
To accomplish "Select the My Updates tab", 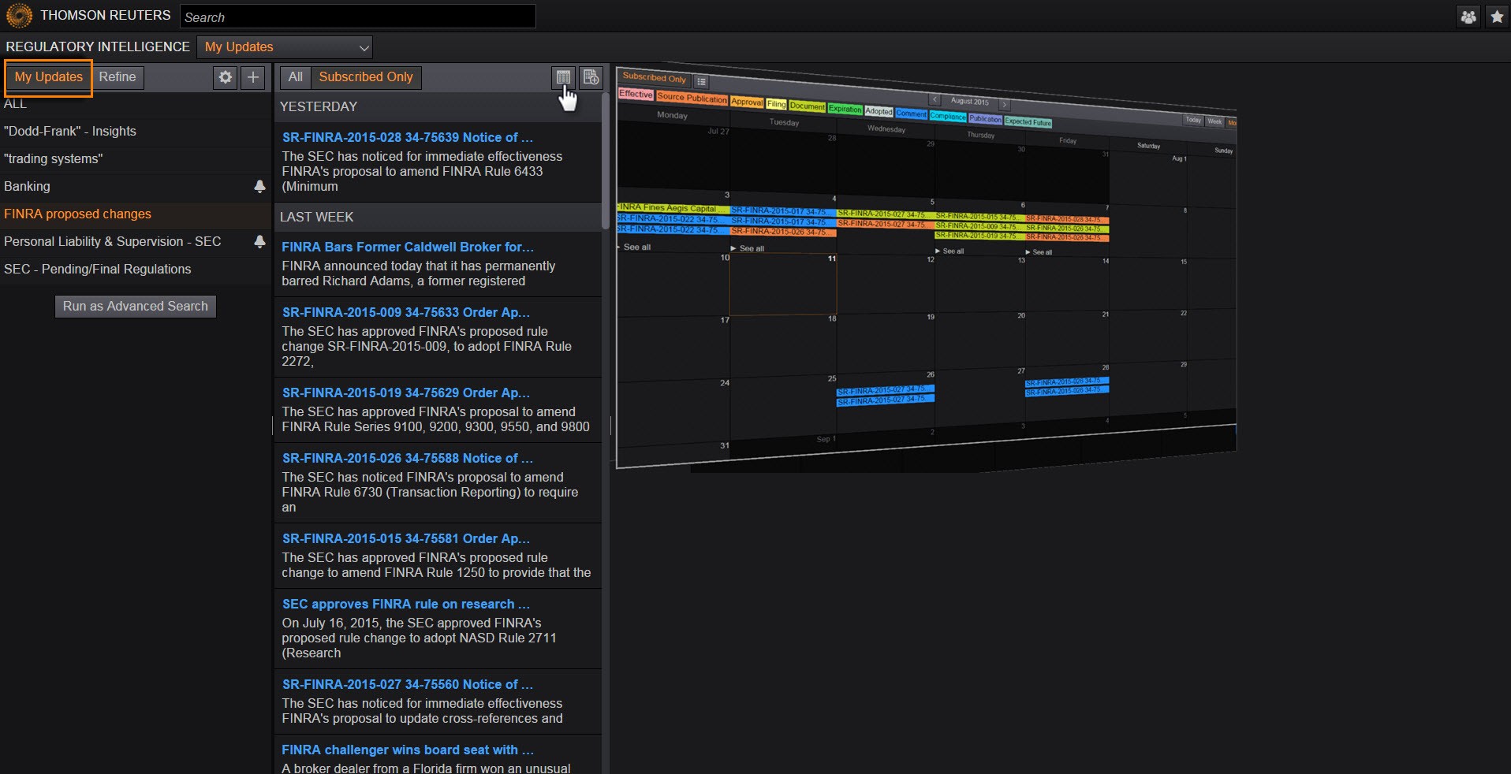I will 49,77.
